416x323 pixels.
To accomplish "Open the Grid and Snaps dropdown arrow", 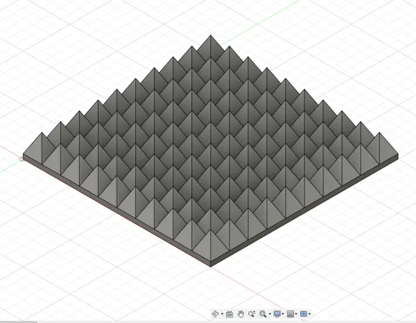I will click(296, 314).
